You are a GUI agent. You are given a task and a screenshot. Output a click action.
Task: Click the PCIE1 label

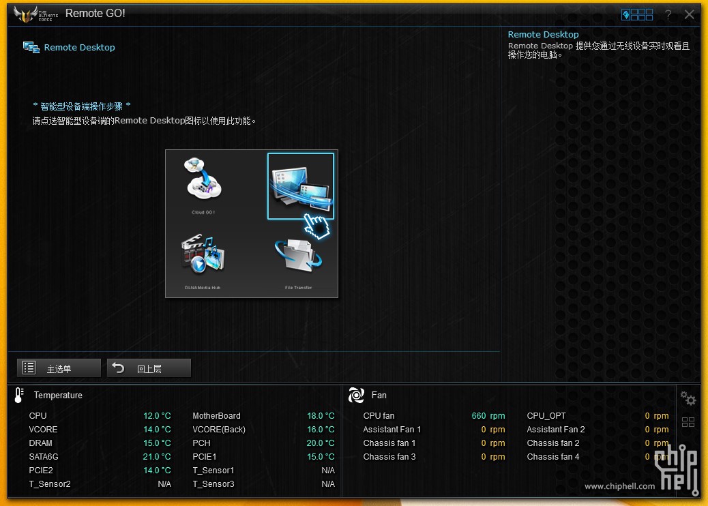(x=205, y=457)
